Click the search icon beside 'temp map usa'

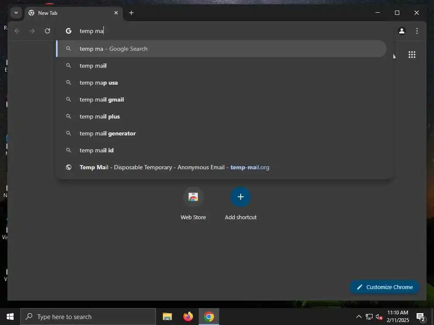[68, 83]
